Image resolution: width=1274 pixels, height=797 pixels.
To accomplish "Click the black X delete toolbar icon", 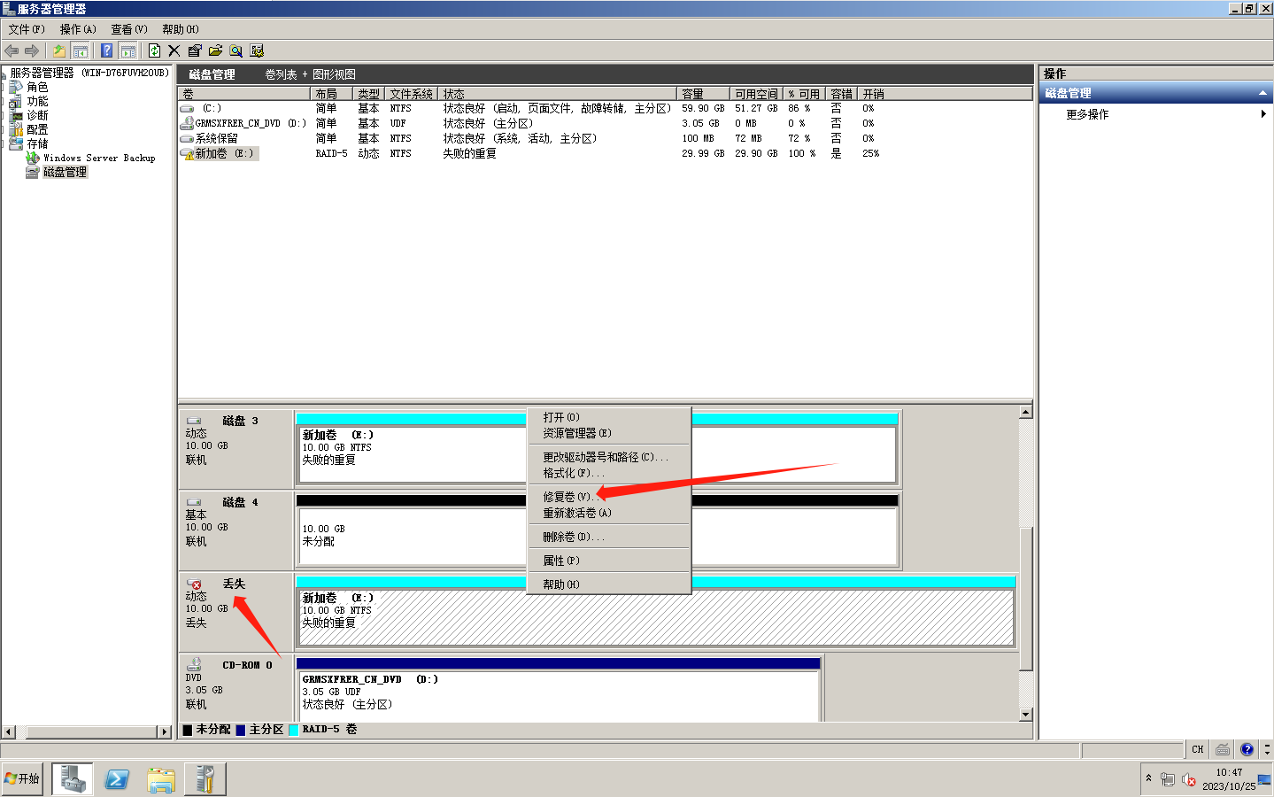I will [174, 50].
